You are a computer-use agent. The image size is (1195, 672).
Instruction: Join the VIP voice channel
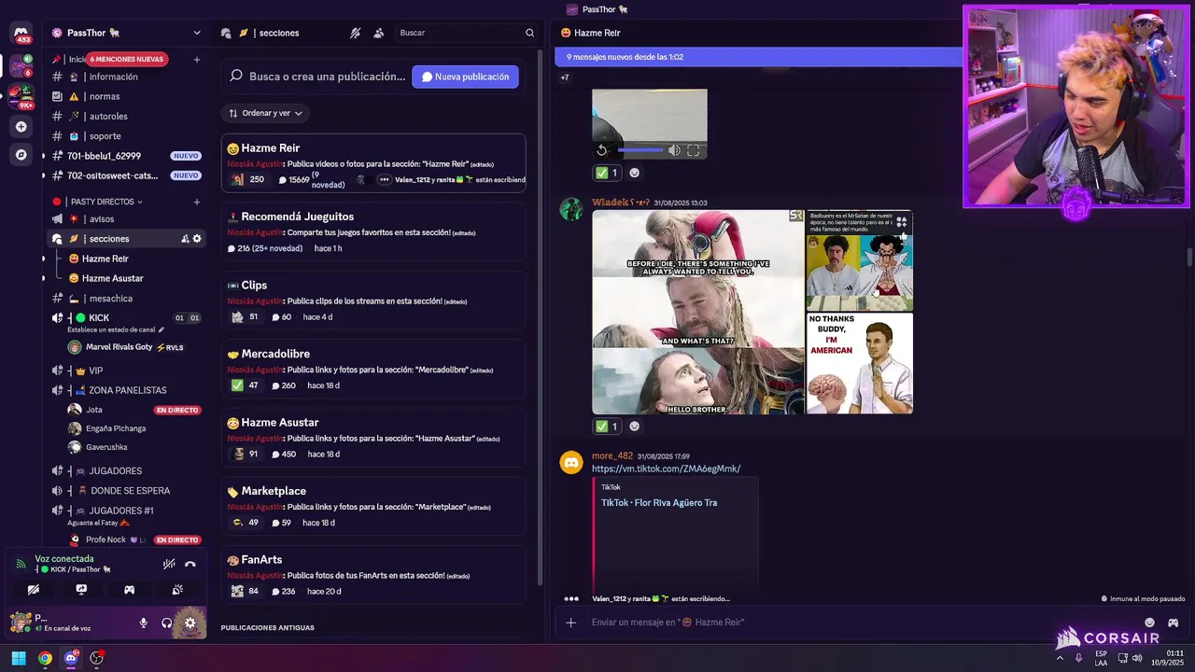pyautogui.click(x=125, y=371)
